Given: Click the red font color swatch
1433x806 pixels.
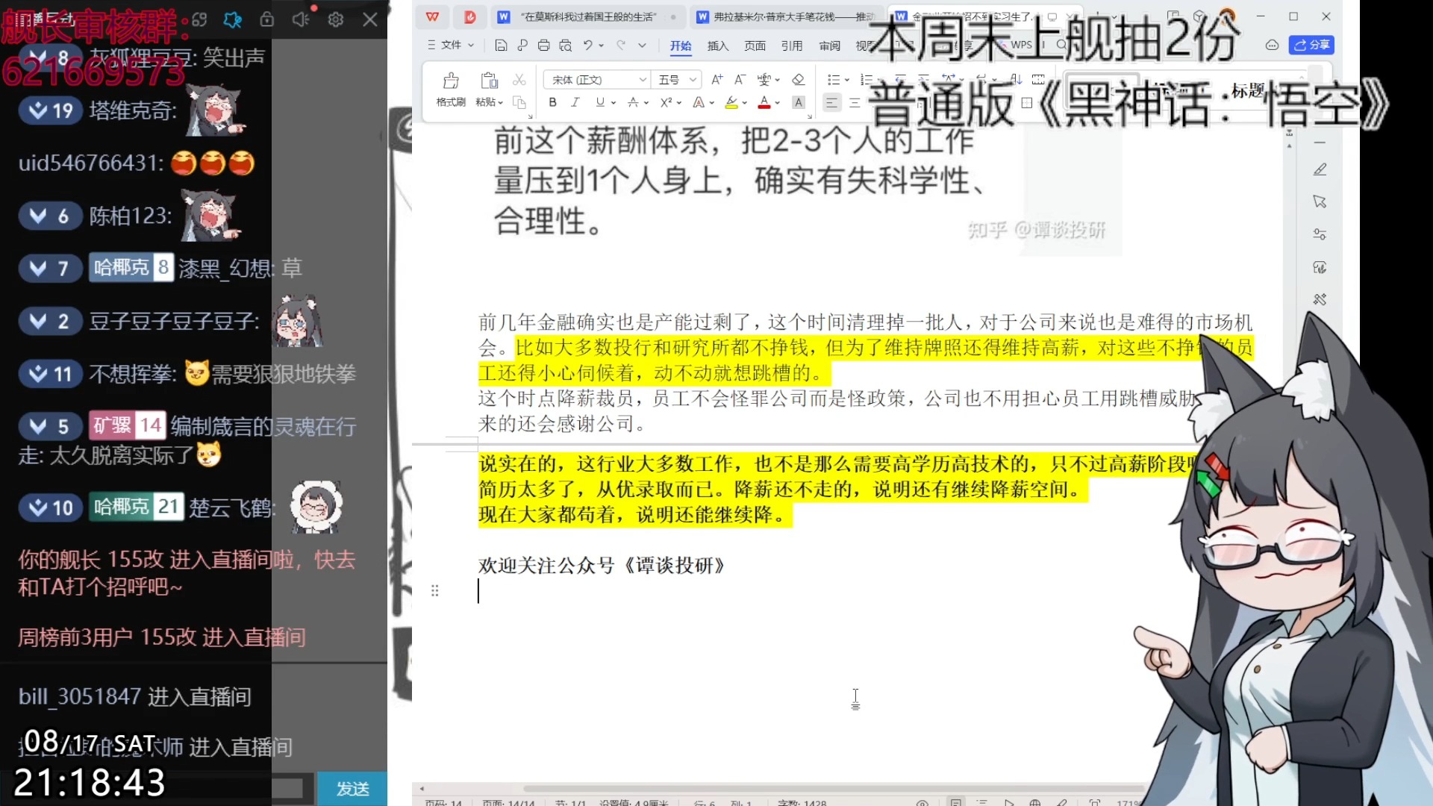Looking at the screenshot, I should (764, 103).
